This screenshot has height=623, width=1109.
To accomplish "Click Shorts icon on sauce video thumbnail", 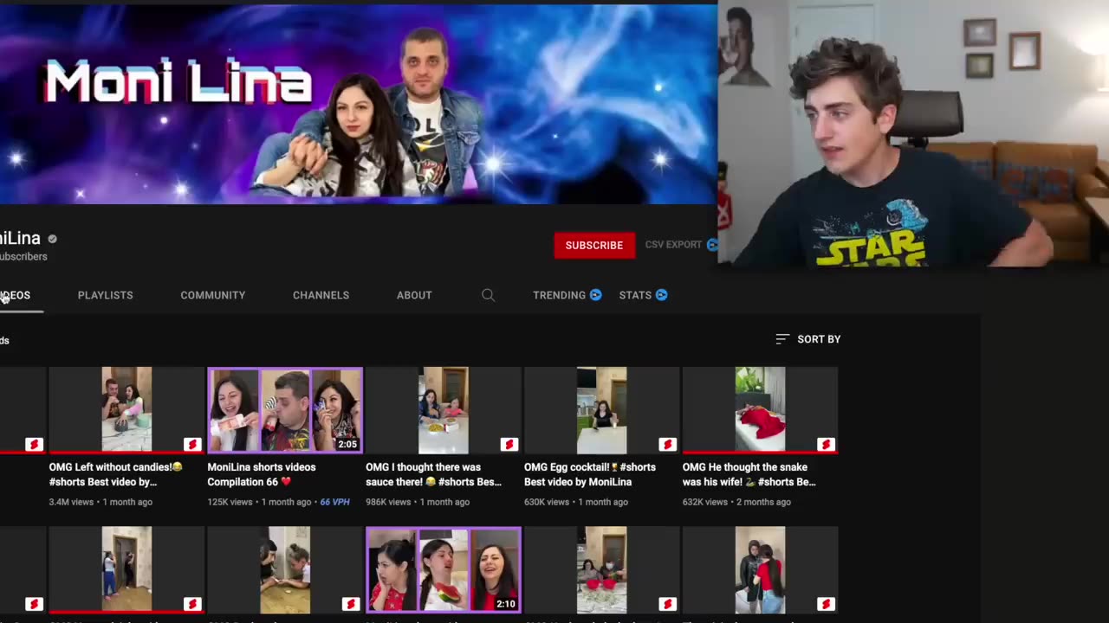I will (x=509, y=445).
